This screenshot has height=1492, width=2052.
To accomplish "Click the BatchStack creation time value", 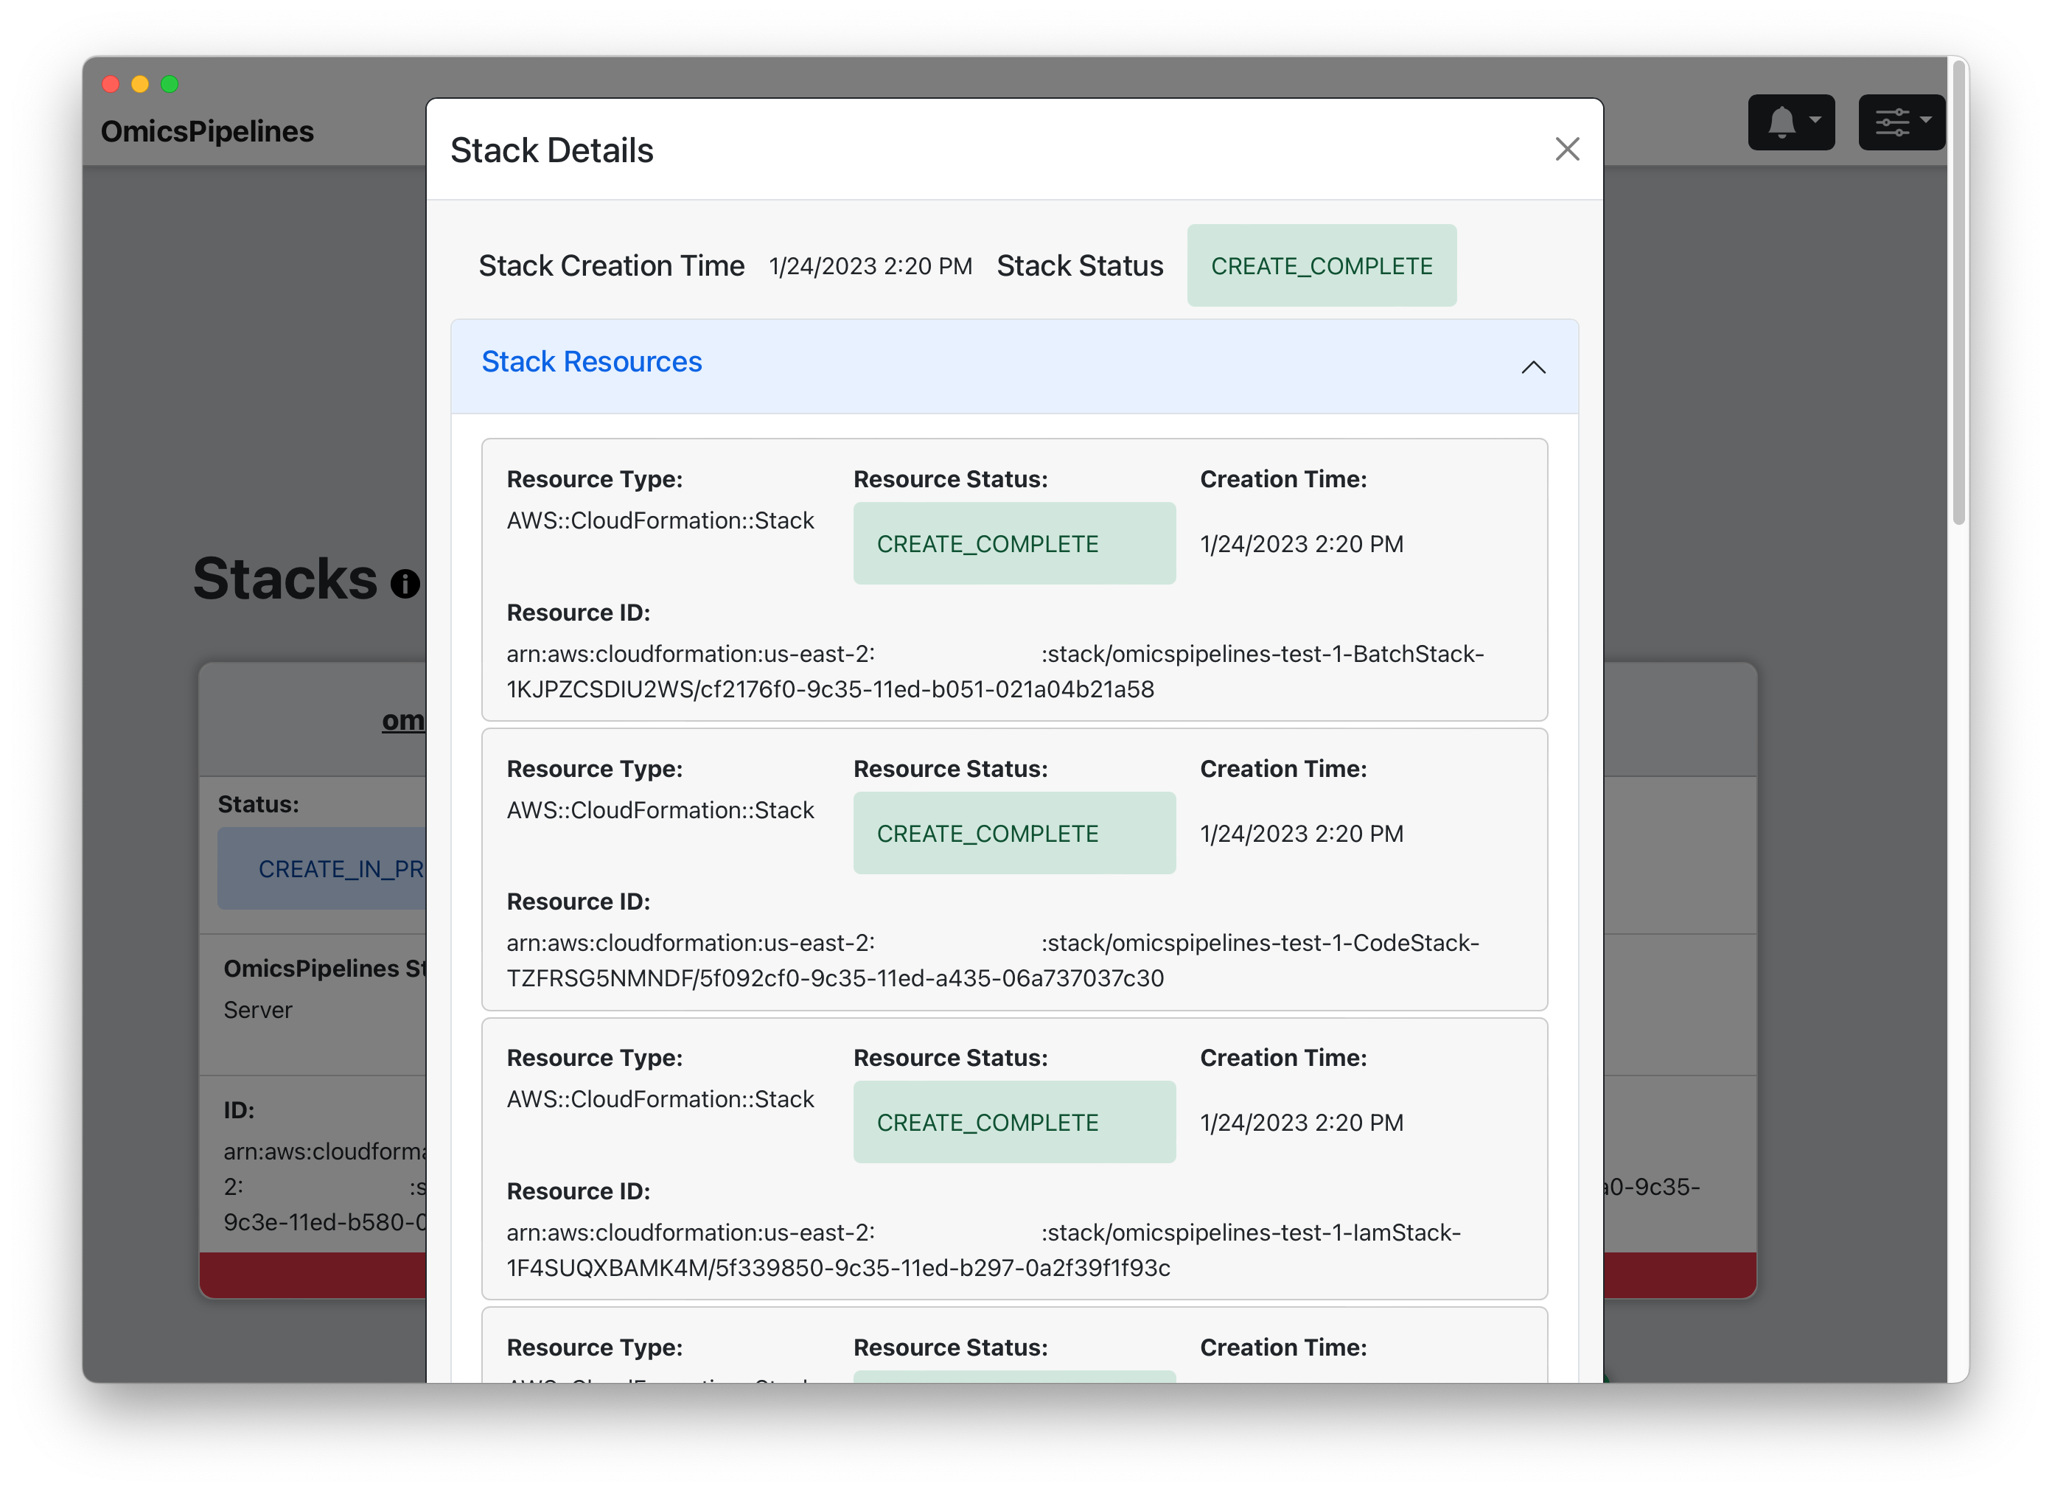I will click(1301, 544).
